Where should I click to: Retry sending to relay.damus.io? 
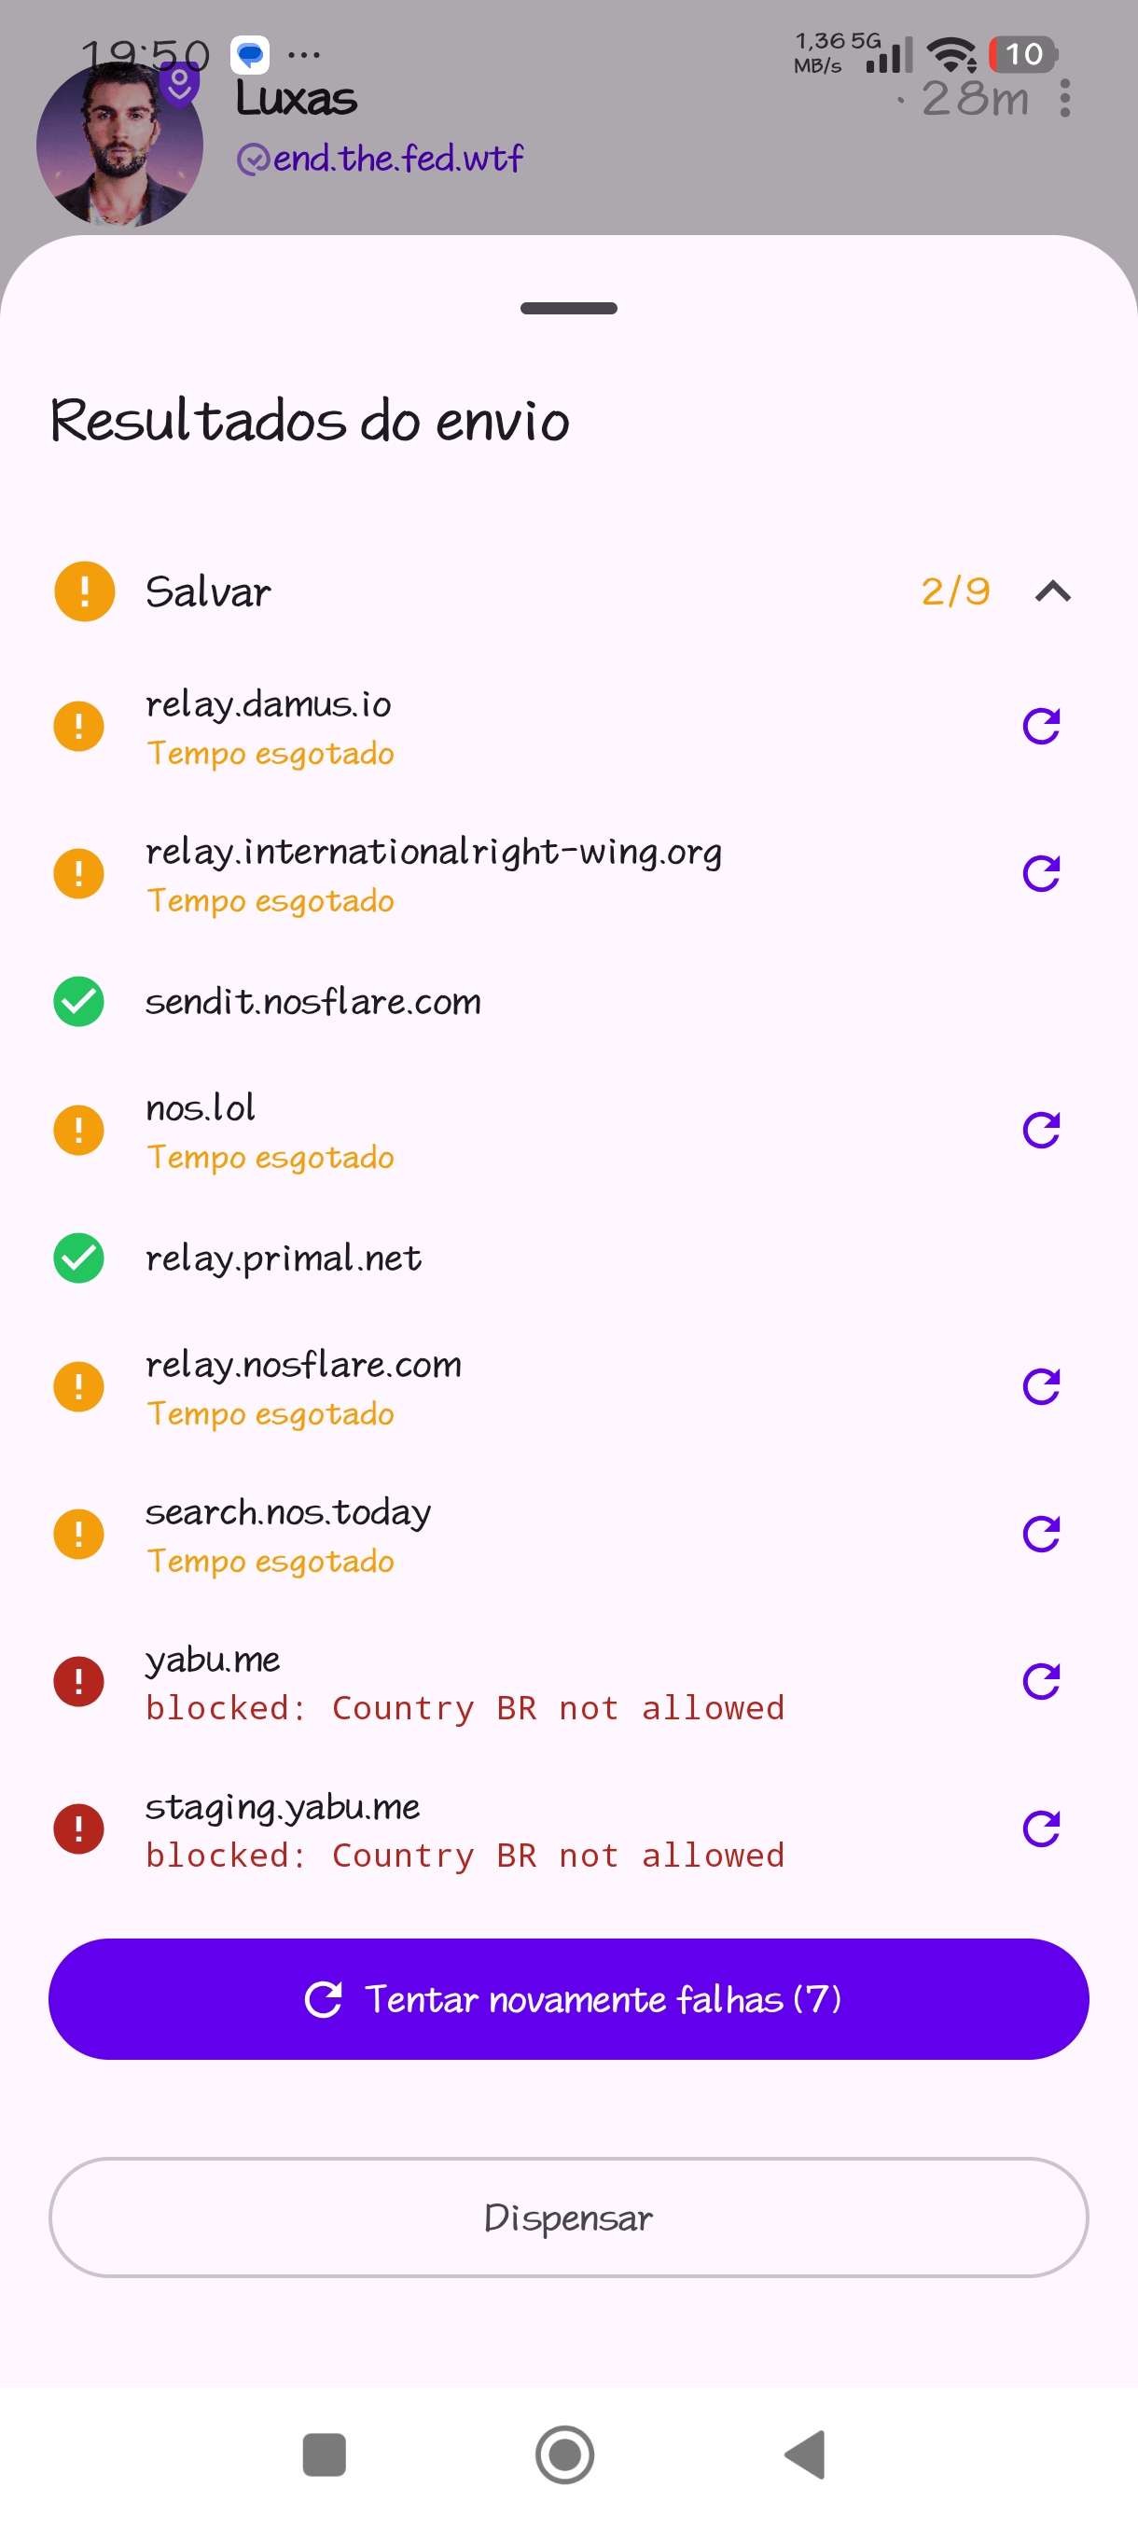click(1041, 727)
